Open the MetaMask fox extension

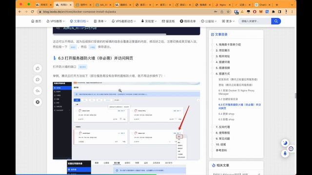coord(261,12)
